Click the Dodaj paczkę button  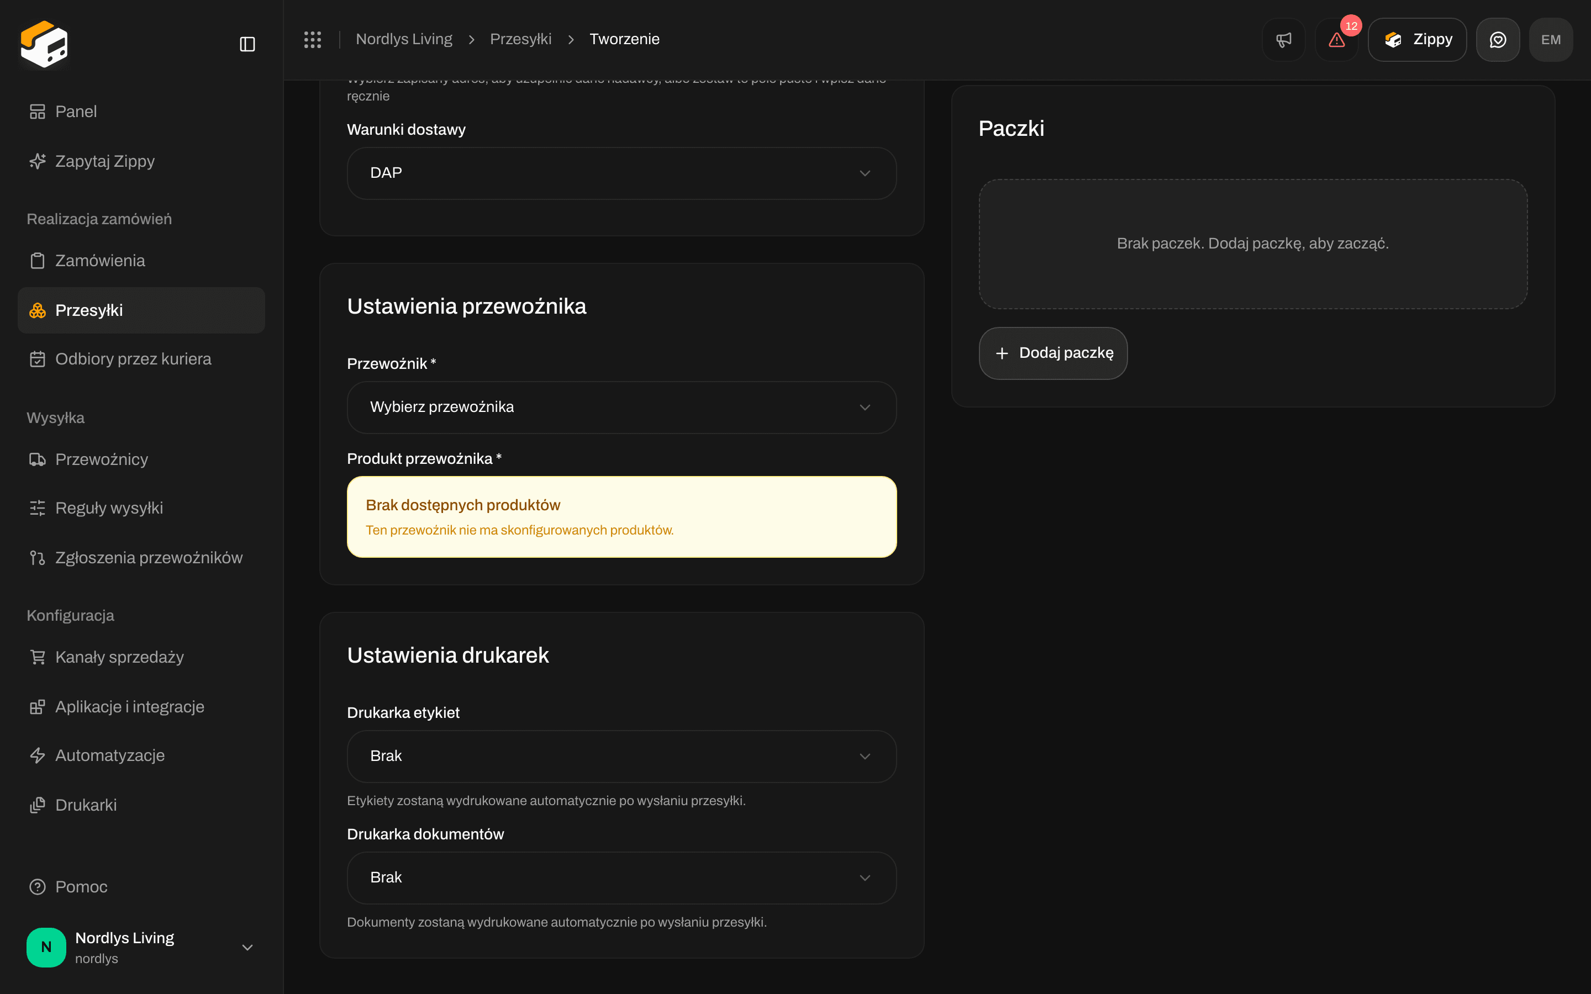(x=1053, y=353)
